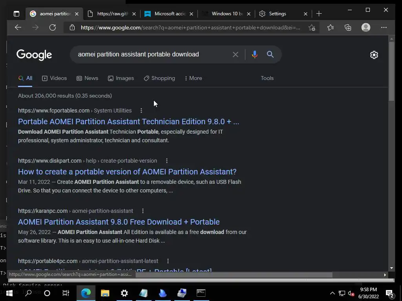Go to the Google homepage logo
This screenshot has width=402, height=301.
(34, 55)
